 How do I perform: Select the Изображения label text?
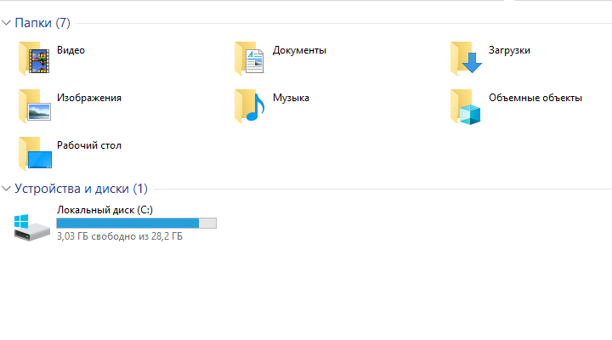pyautogui.click(x=89, y=98)
